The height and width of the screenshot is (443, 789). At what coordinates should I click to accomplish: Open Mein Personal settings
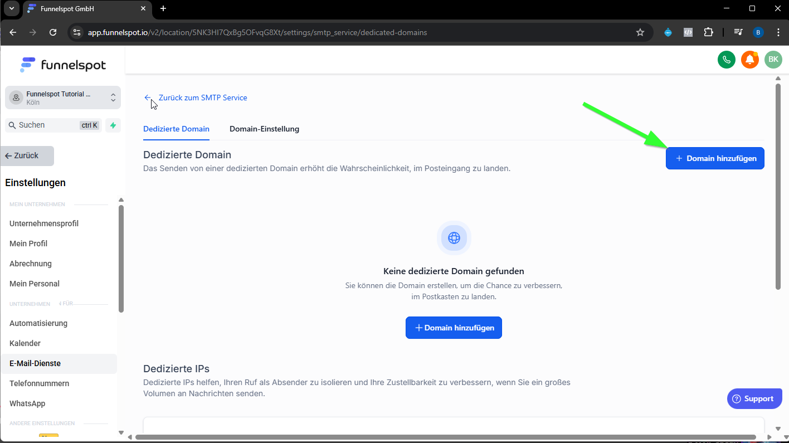pos(35,284)
